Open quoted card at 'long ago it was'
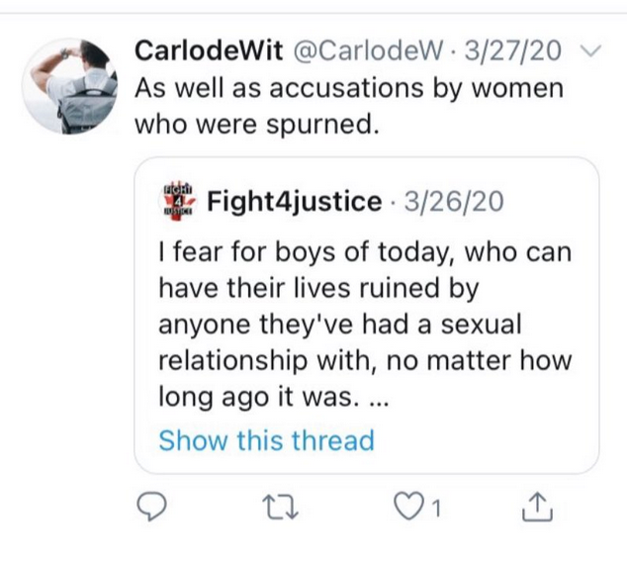627x562 pixels. pos(273,397)
